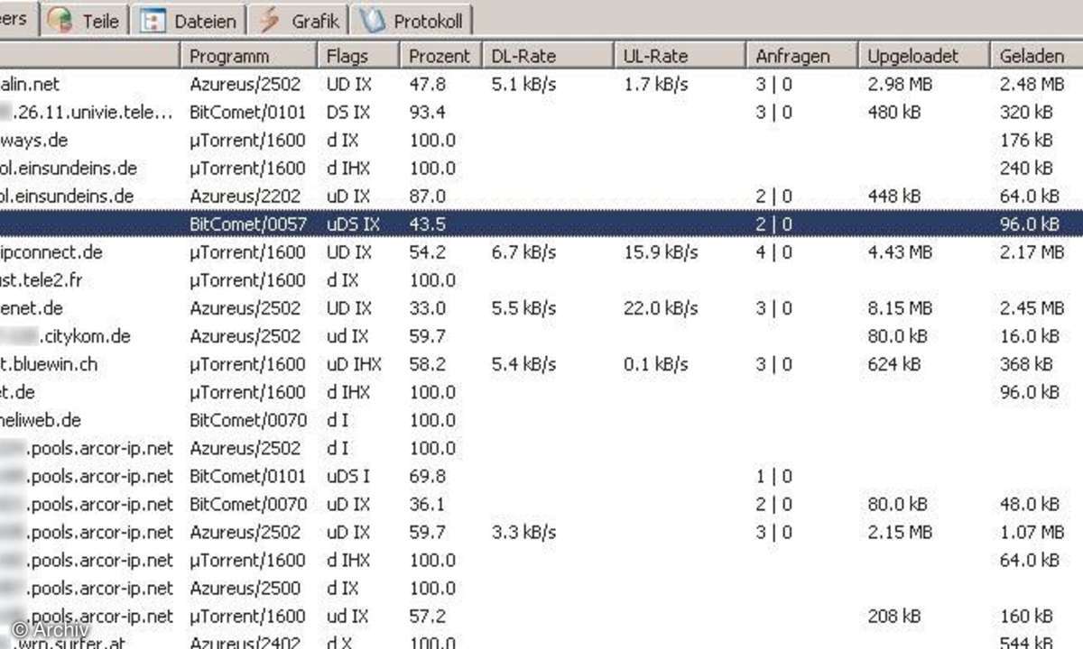Image resolution: width=1083 pixels, height=649 pixels.
Task: Click the 47.8 percent value
Action: tap(427, 84)
